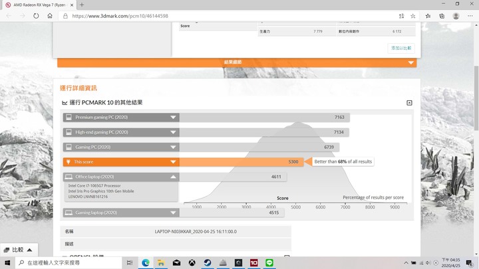Open the notification center

click(x=469, y=262)
